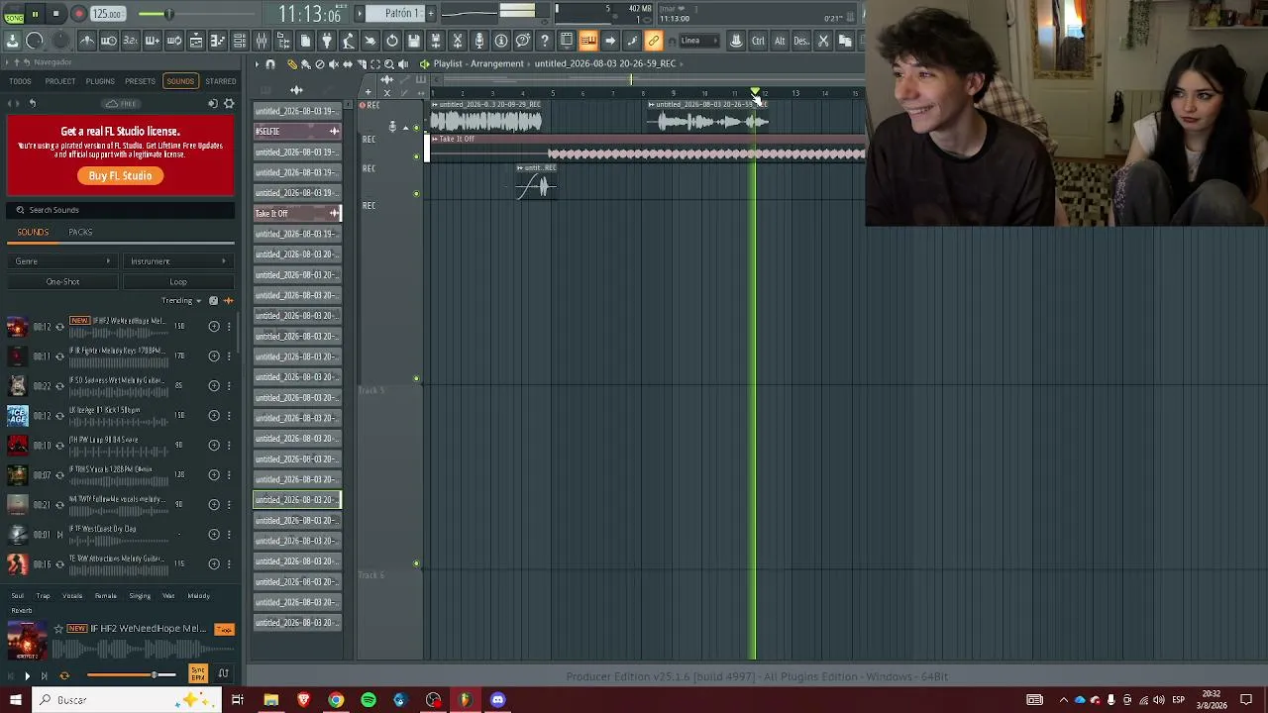The height and width of the screenshot is (713, 1268).
Task: Toggle the 3-2-1 countdown before recording
Action: pos(131,41)
